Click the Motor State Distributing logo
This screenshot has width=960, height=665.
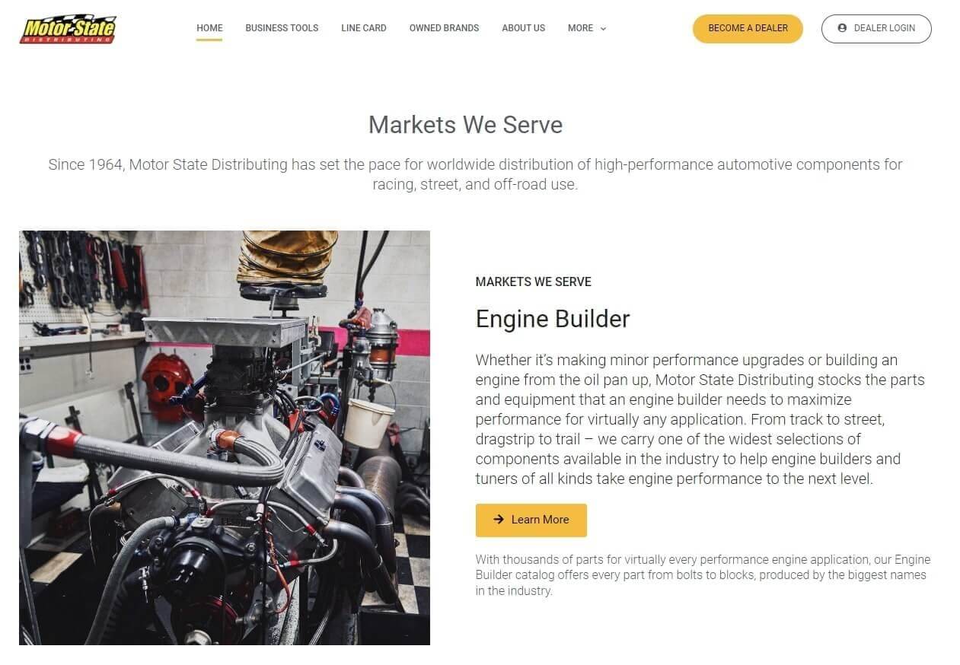click(x=68, y=29)
